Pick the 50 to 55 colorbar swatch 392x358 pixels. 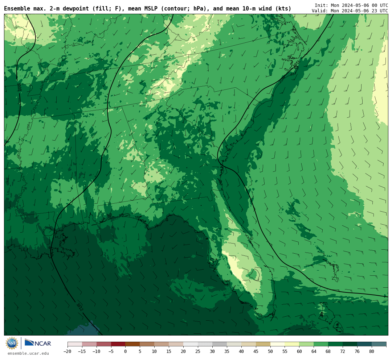coord(278,344)
